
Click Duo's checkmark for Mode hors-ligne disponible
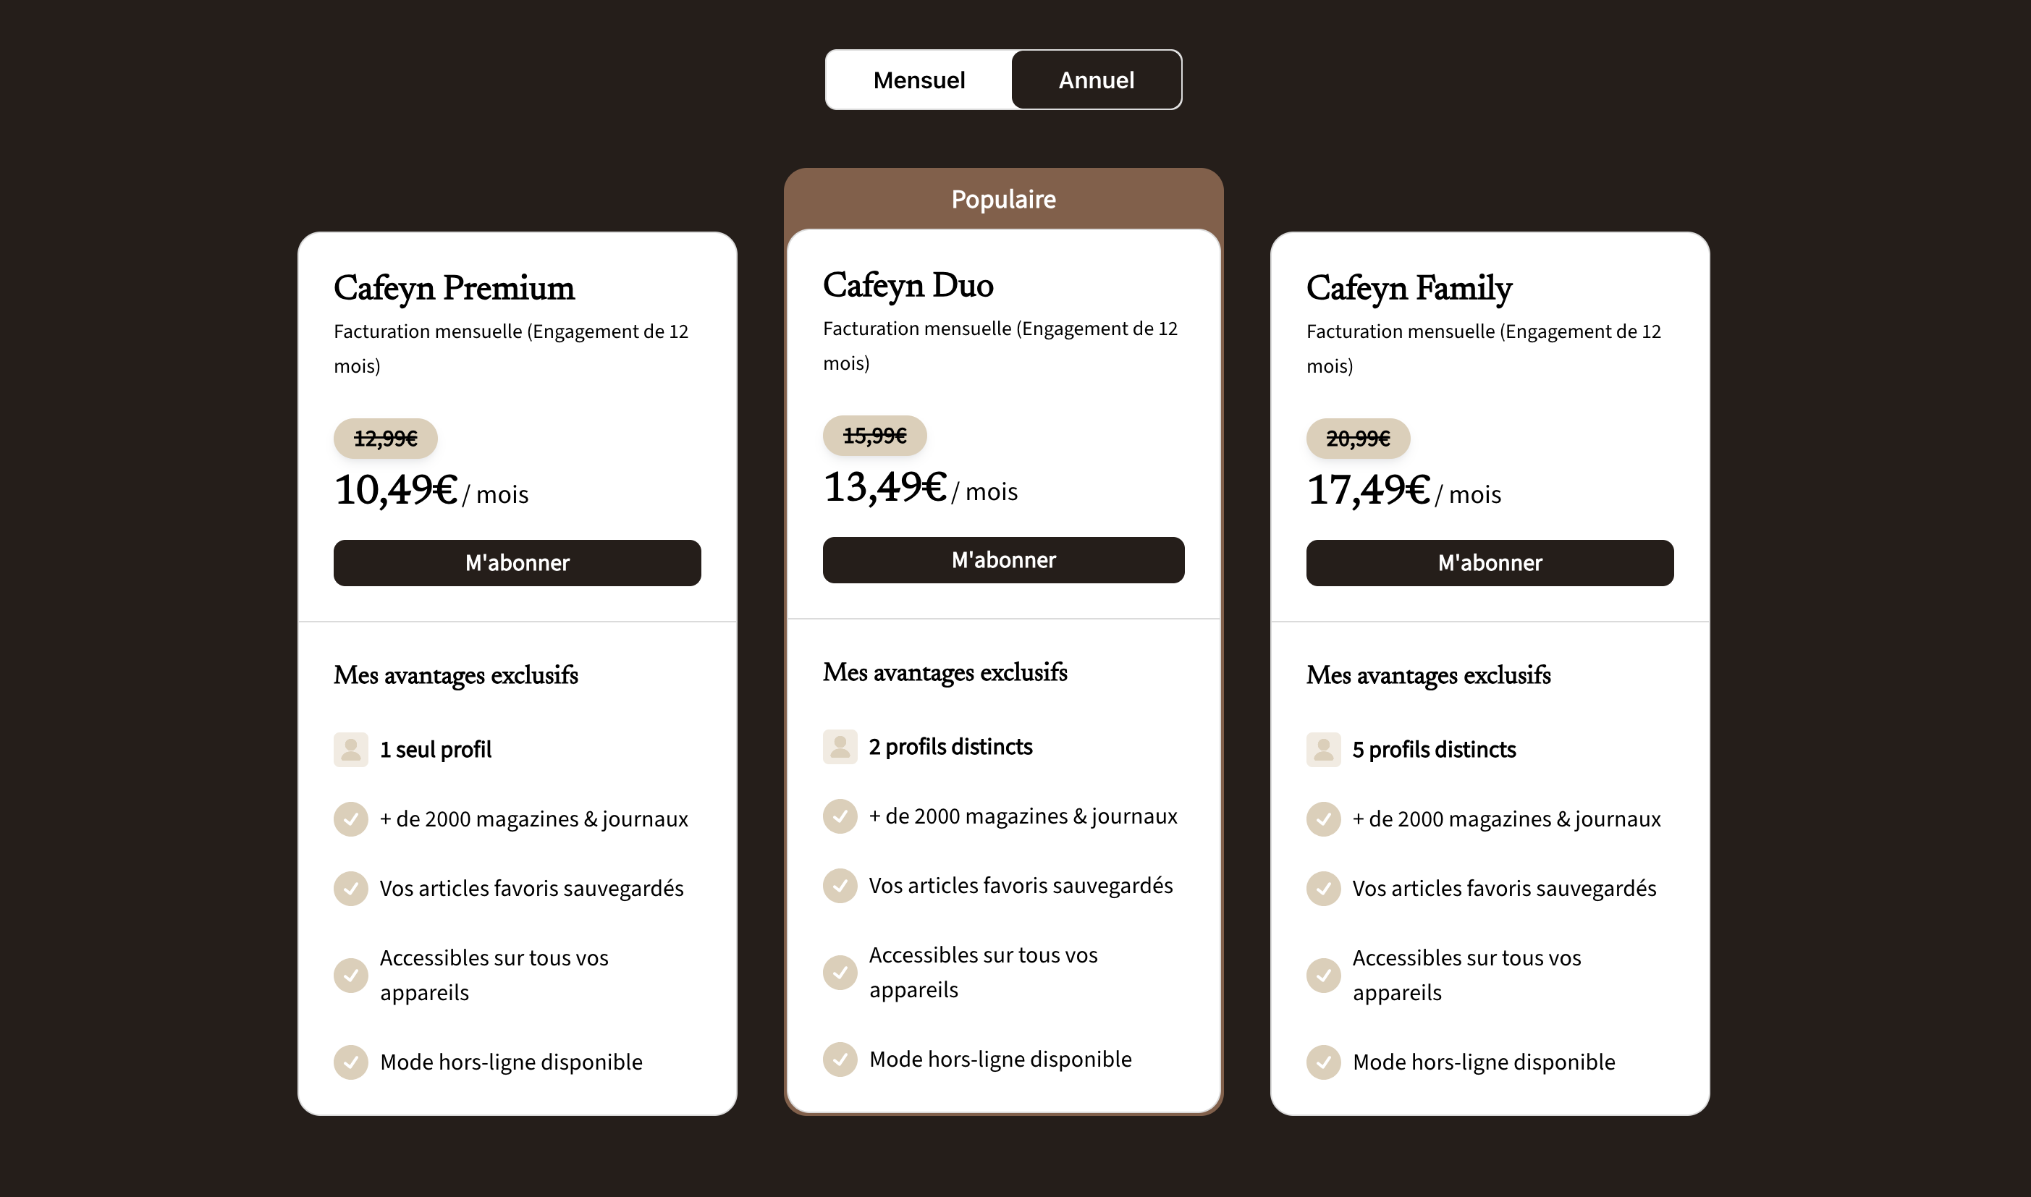(840, 1058)
